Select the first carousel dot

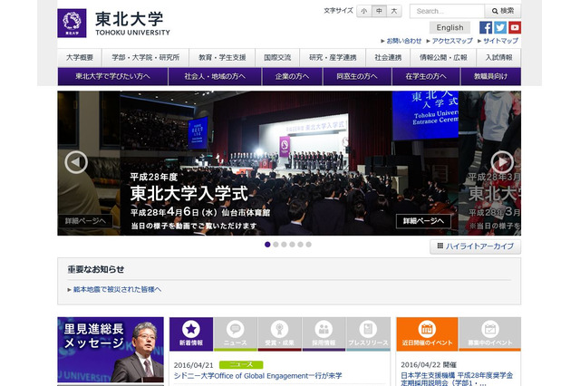coord(267,245)
